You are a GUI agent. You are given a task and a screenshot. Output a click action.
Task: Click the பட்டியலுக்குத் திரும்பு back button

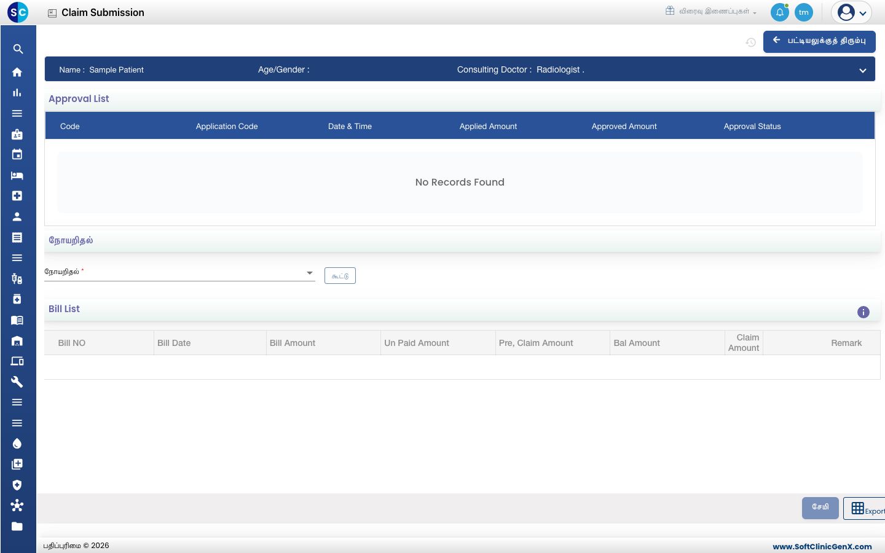(819, 41)
